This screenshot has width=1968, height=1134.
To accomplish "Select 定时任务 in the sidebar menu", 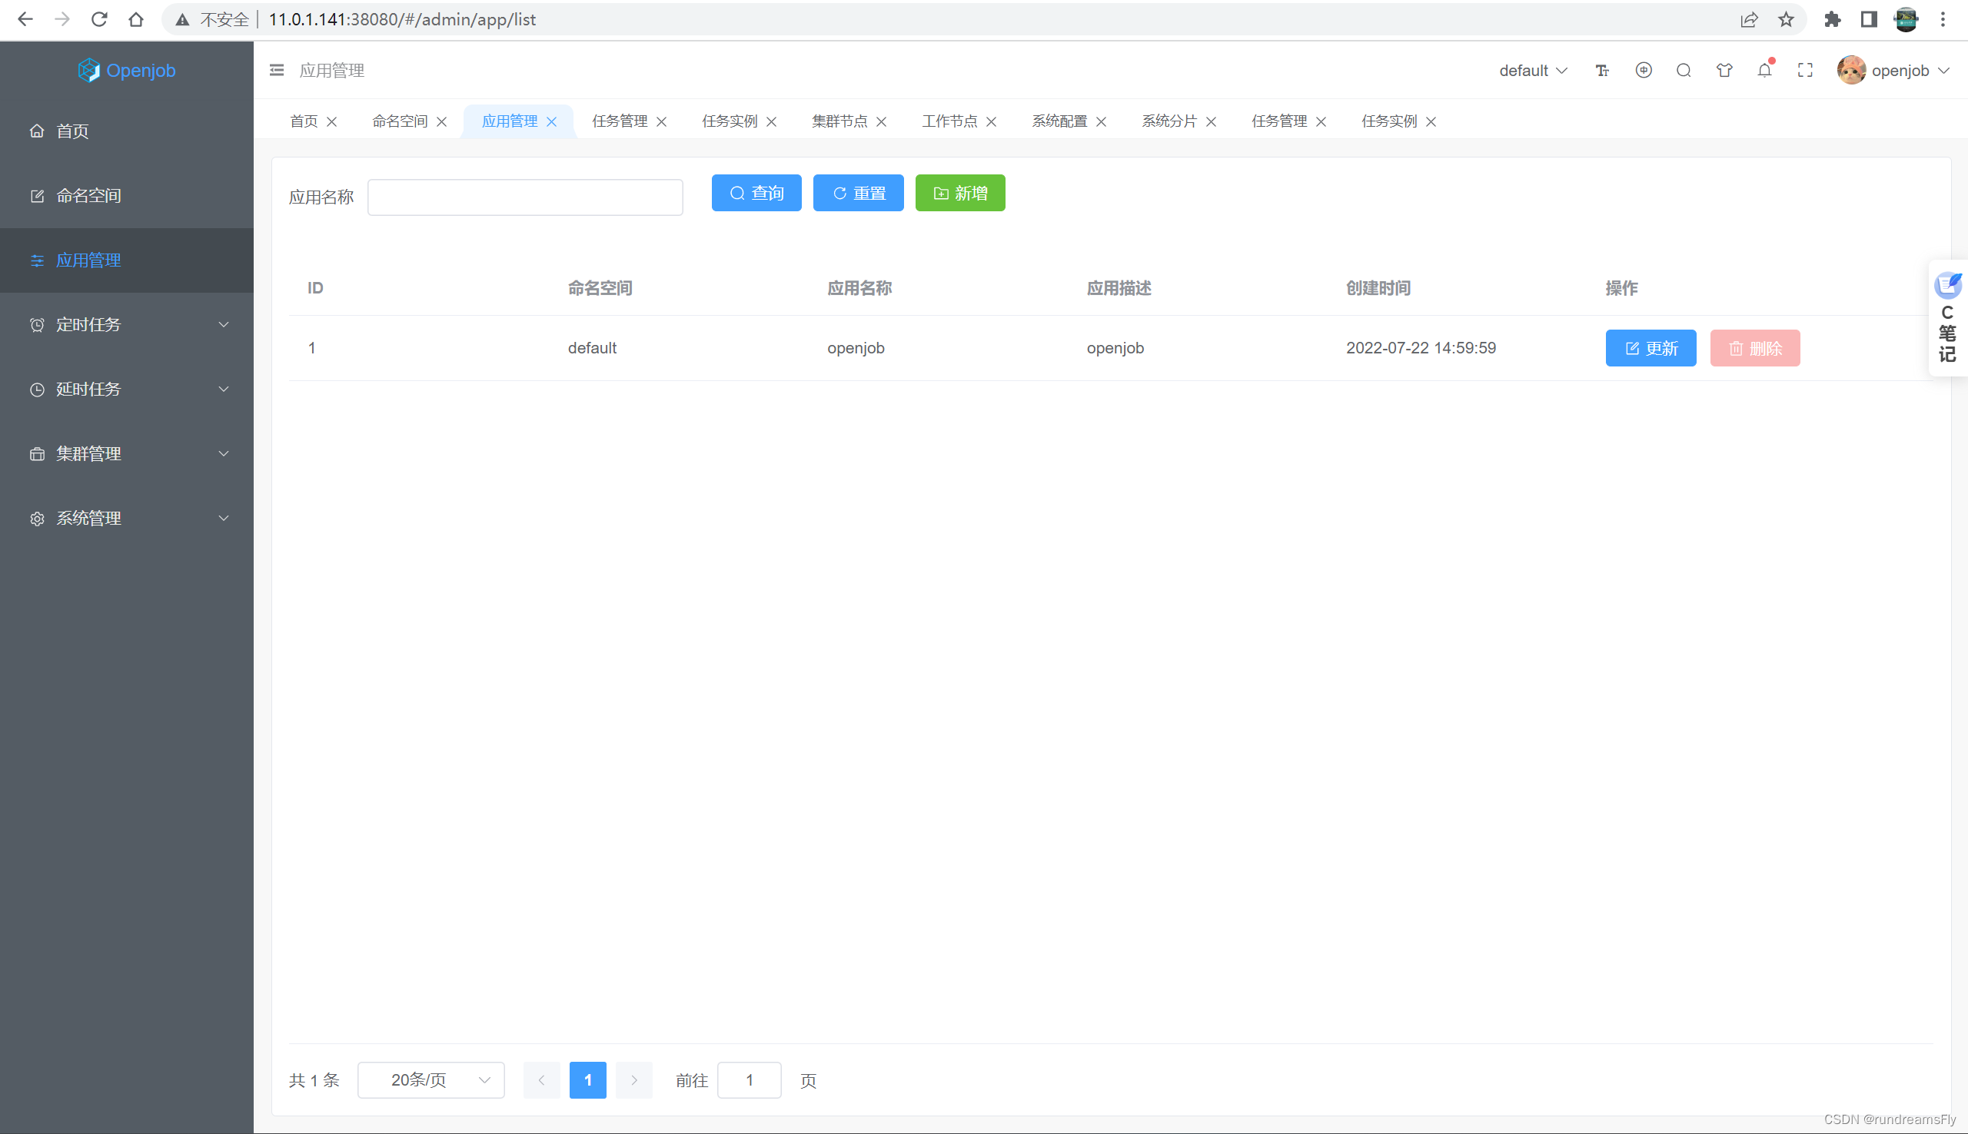I will coord(88,325).
